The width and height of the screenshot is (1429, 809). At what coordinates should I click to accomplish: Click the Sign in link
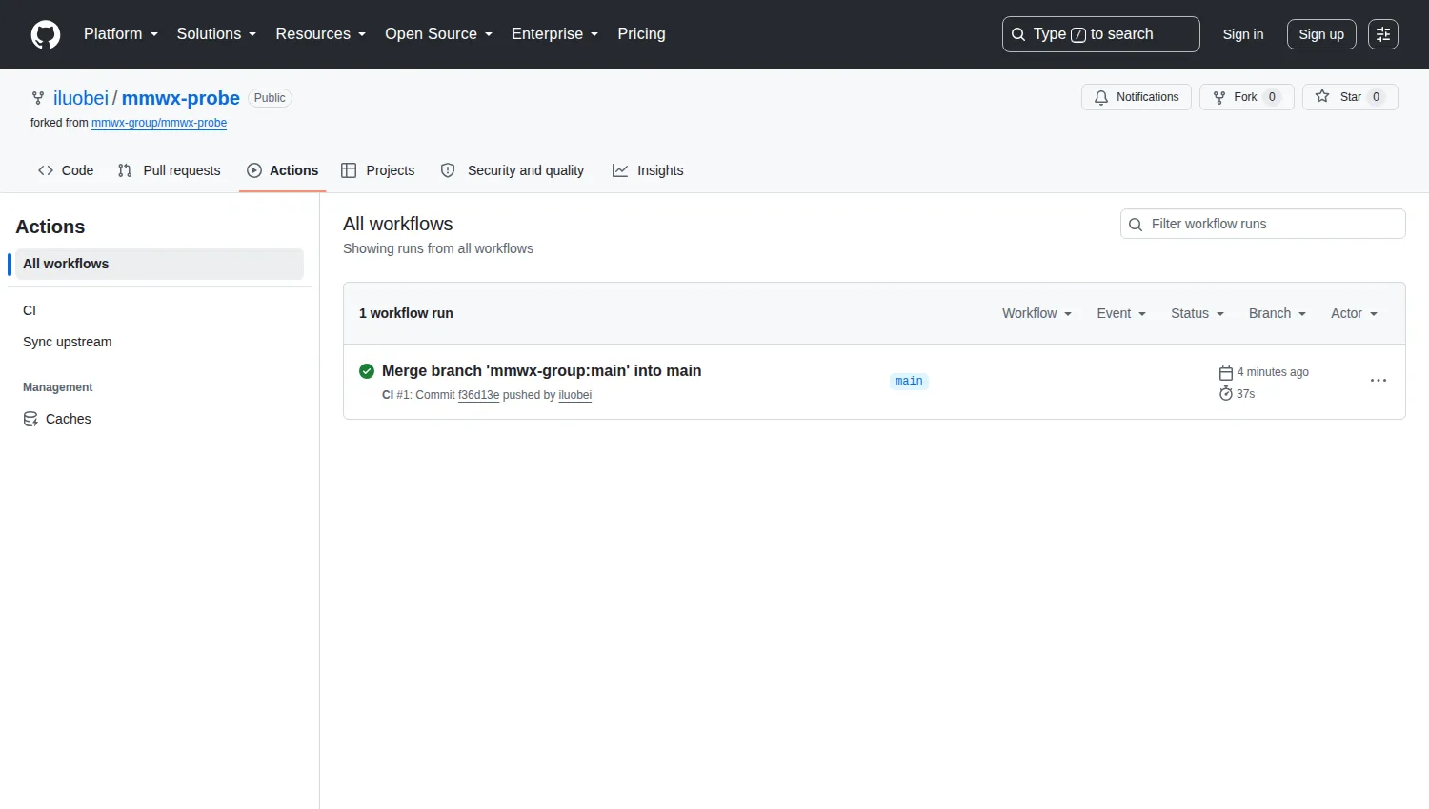point(1243,34)
